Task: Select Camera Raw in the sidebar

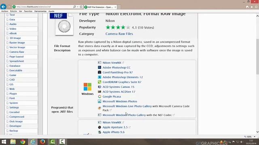Action: [17, 52]
